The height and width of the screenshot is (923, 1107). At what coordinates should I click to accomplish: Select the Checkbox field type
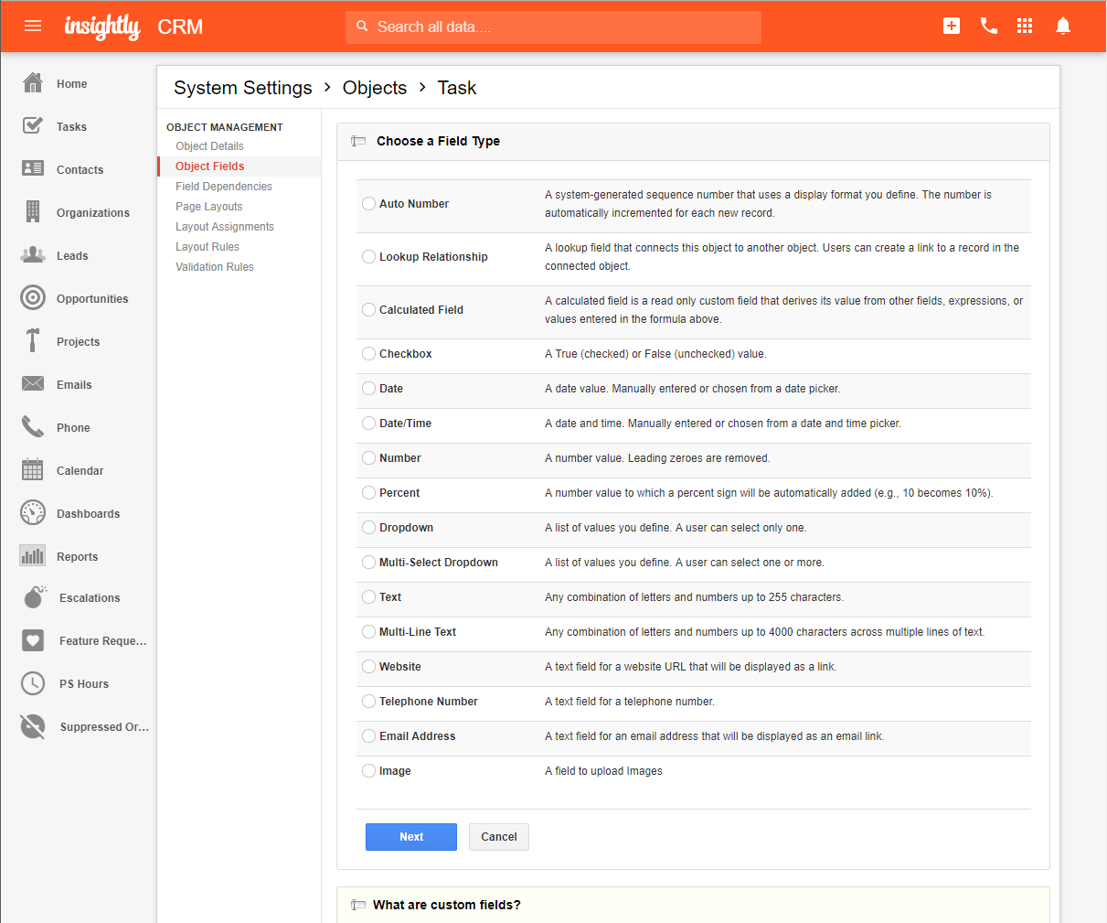368,353
